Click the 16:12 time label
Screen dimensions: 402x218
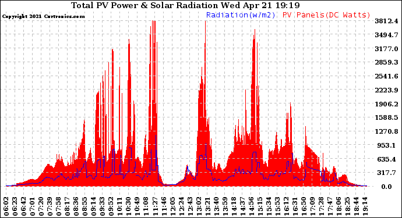click(285, 206)
